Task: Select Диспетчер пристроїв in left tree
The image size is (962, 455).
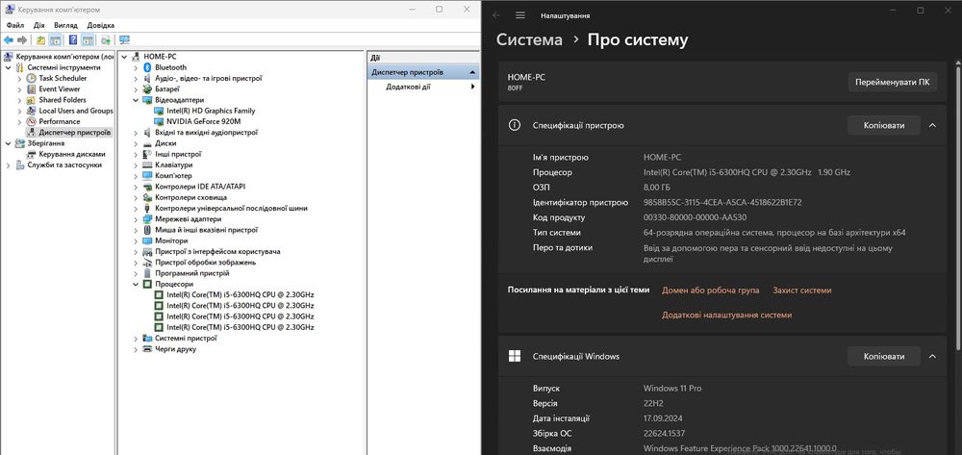Action: [75, 133]
